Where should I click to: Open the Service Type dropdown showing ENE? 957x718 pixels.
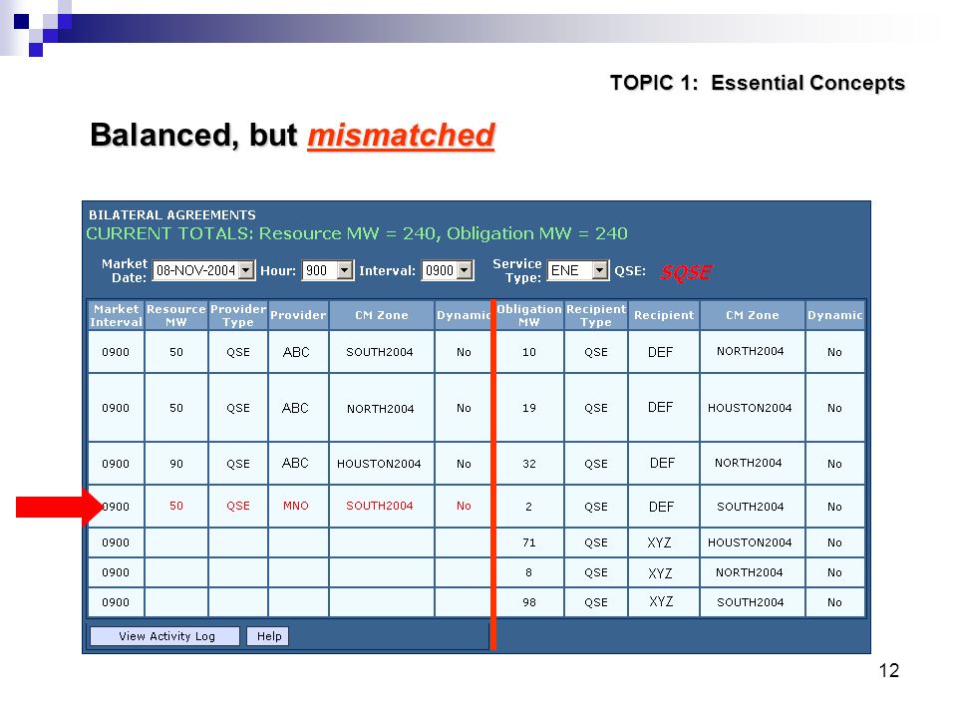(x=577, y=270)
